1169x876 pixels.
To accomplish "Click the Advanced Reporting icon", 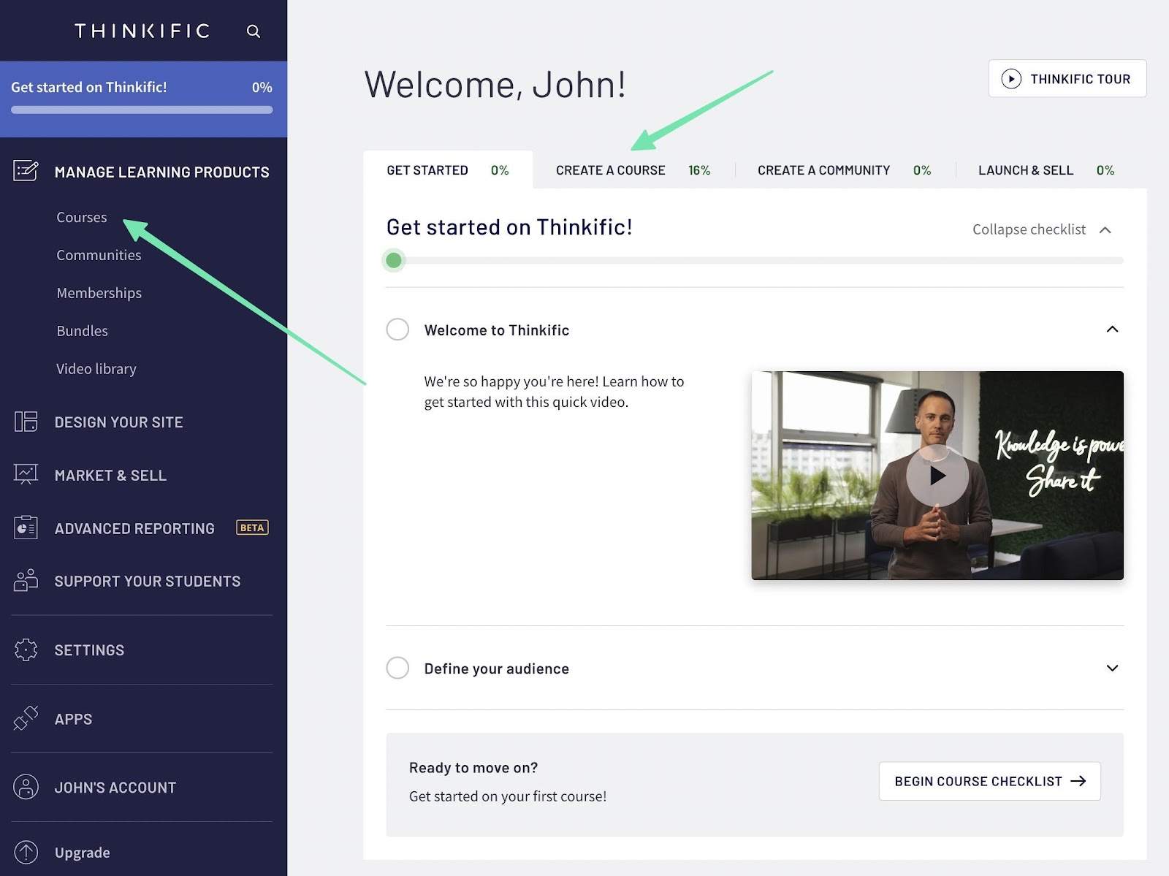I will pos(26,527).
